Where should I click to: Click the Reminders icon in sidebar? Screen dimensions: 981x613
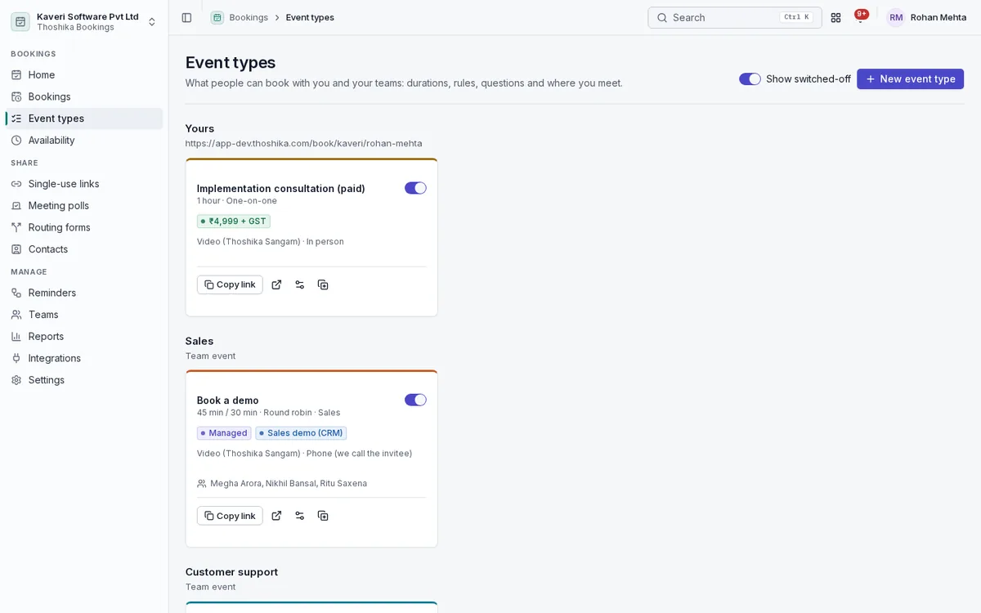coord(16,293)
